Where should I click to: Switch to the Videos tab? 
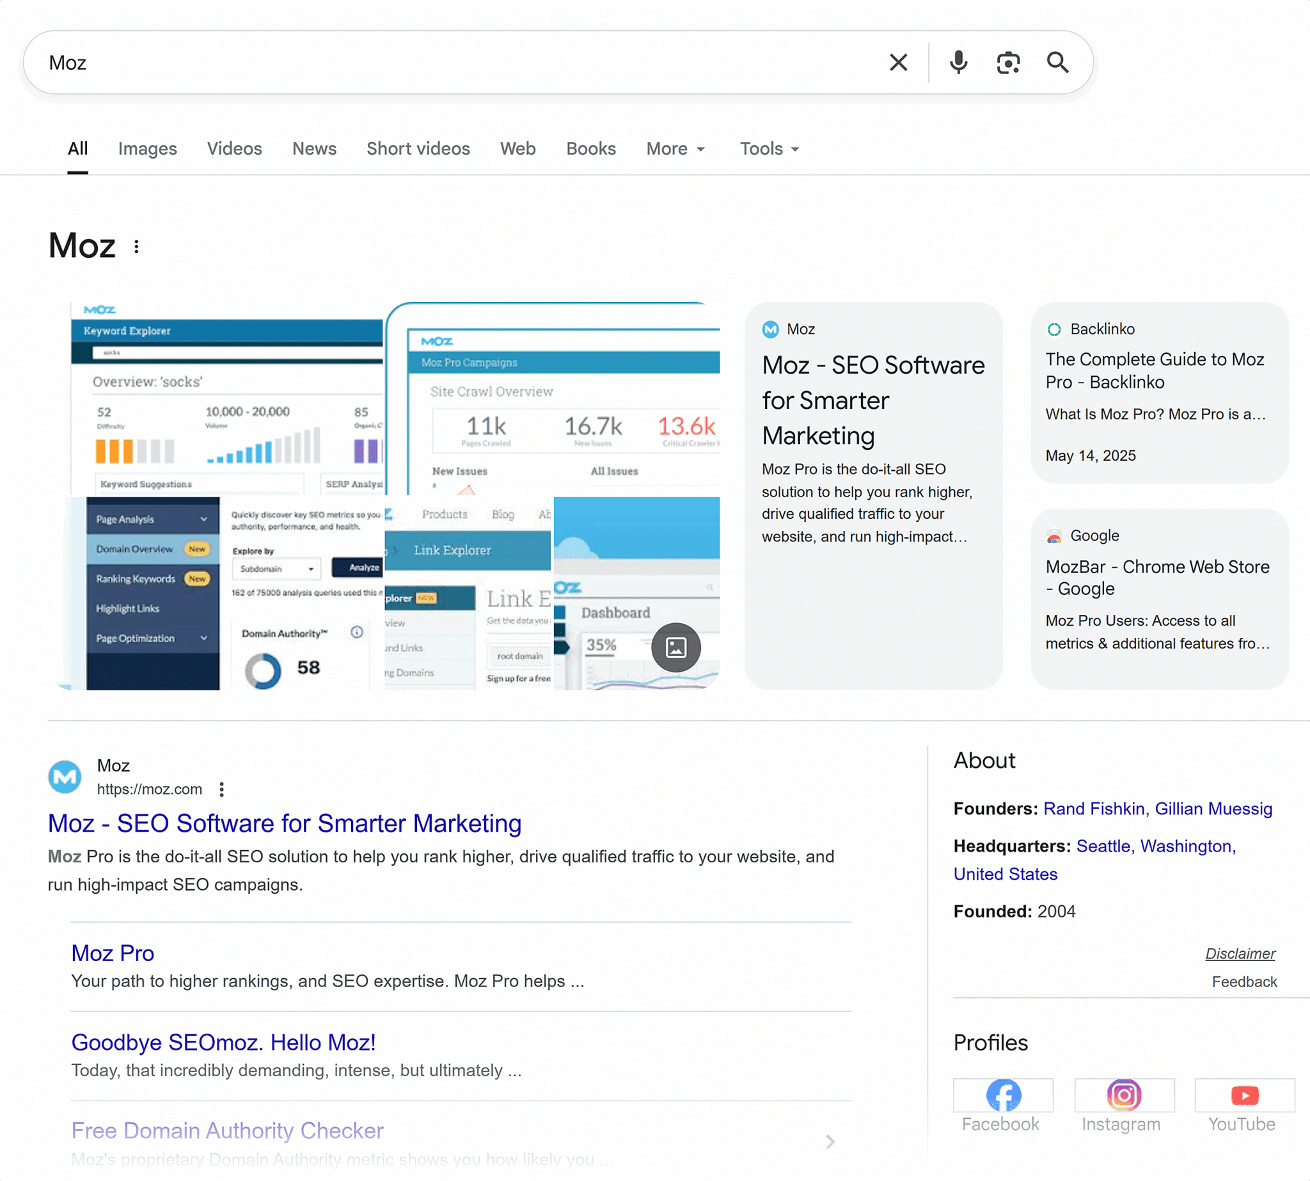(x=234, y=148)
